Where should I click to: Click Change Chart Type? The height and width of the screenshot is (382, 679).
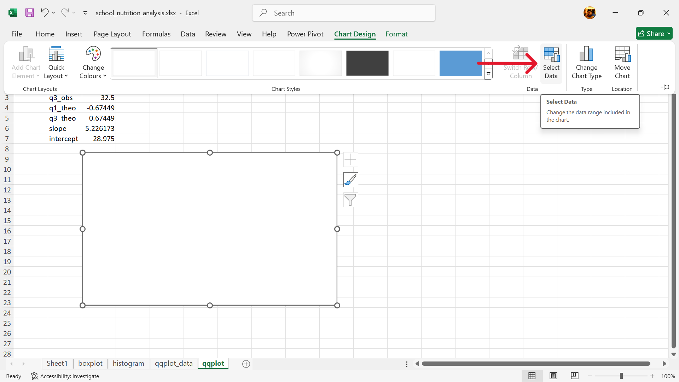[586, 64]
